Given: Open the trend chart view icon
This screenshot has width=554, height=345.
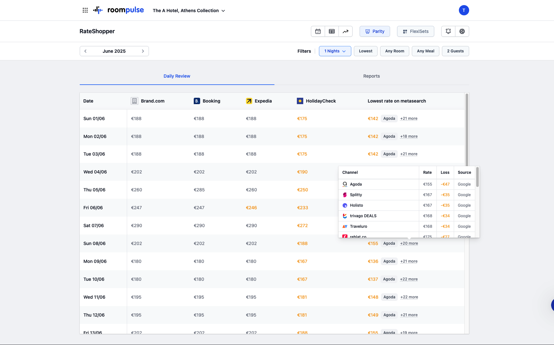Looking at the screenshot, I should click(346, 31).
